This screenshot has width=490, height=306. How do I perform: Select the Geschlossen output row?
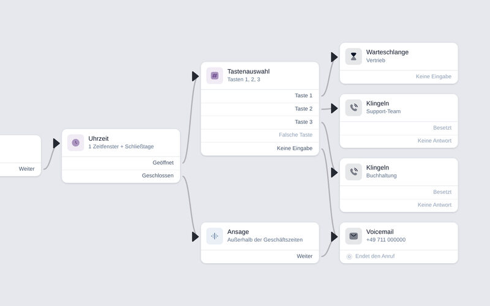pyautogui.click(x=121, y=176)
